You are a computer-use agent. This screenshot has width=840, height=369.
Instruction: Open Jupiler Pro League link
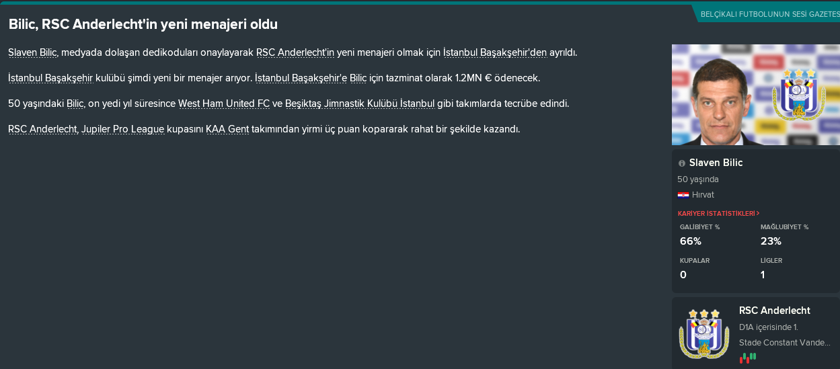click(x=123, y=129)
